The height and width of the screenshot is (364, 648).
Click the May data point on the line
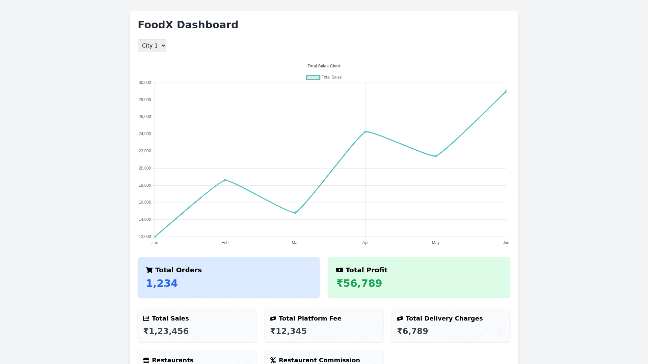click(436, 156)
